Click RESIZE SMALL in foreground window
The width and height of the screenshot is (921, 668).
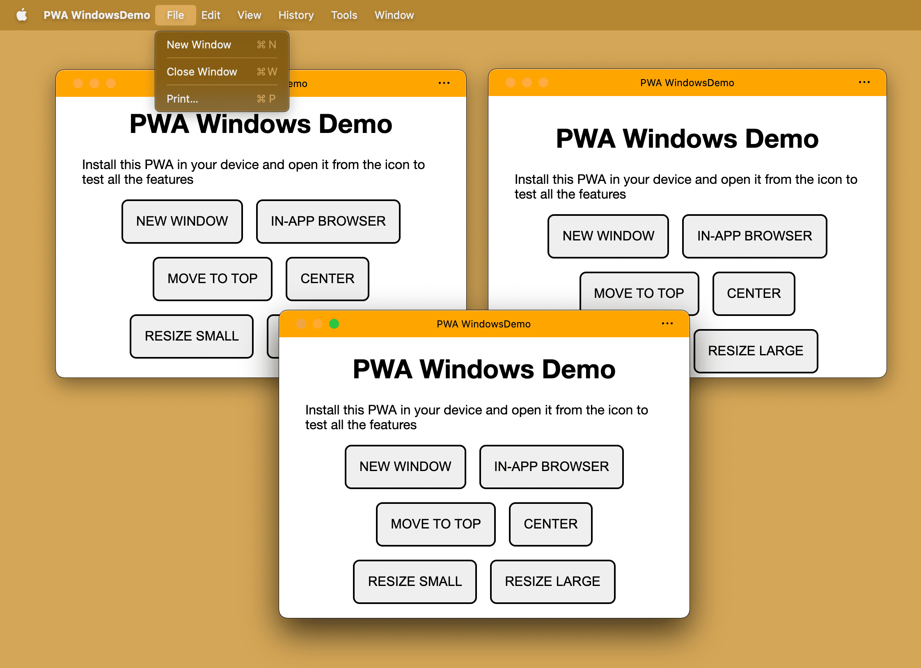(415, 581)
